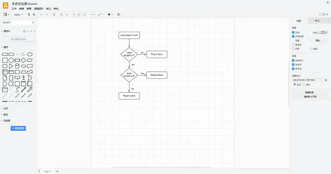331x174 pixels.
Task: Toggle the 连接箭头 (Connection Arrows) checkbox
Action: (x=293, y=61)
